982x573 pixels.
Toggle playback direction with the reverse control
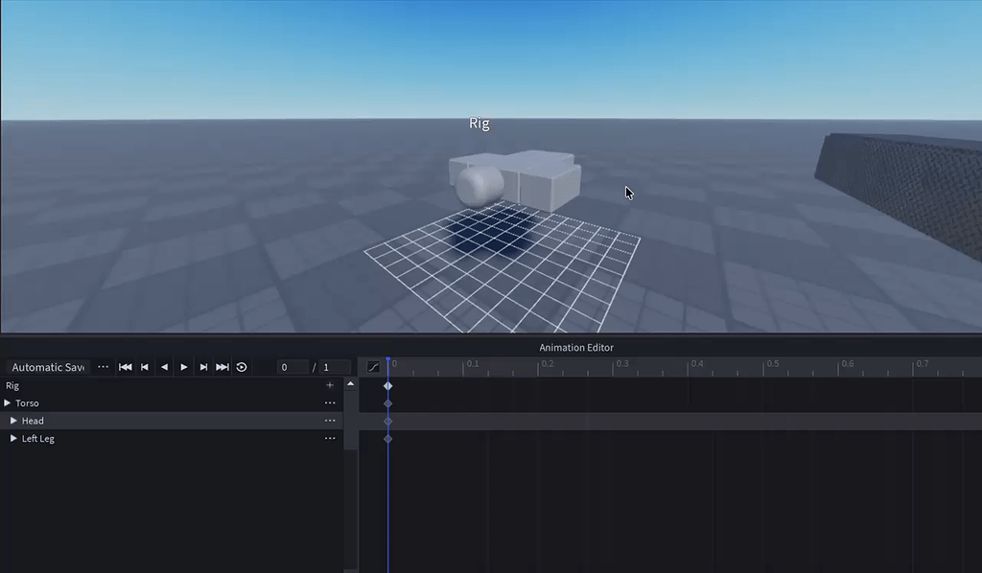(x=165, y=367)
